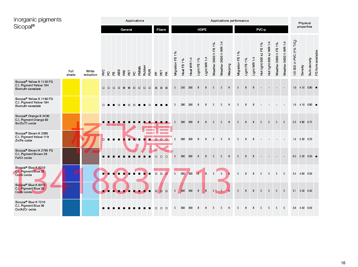Click the black 'Fibers' header bar
This screenshot has height=267, width=358.
tap(161, 29)
